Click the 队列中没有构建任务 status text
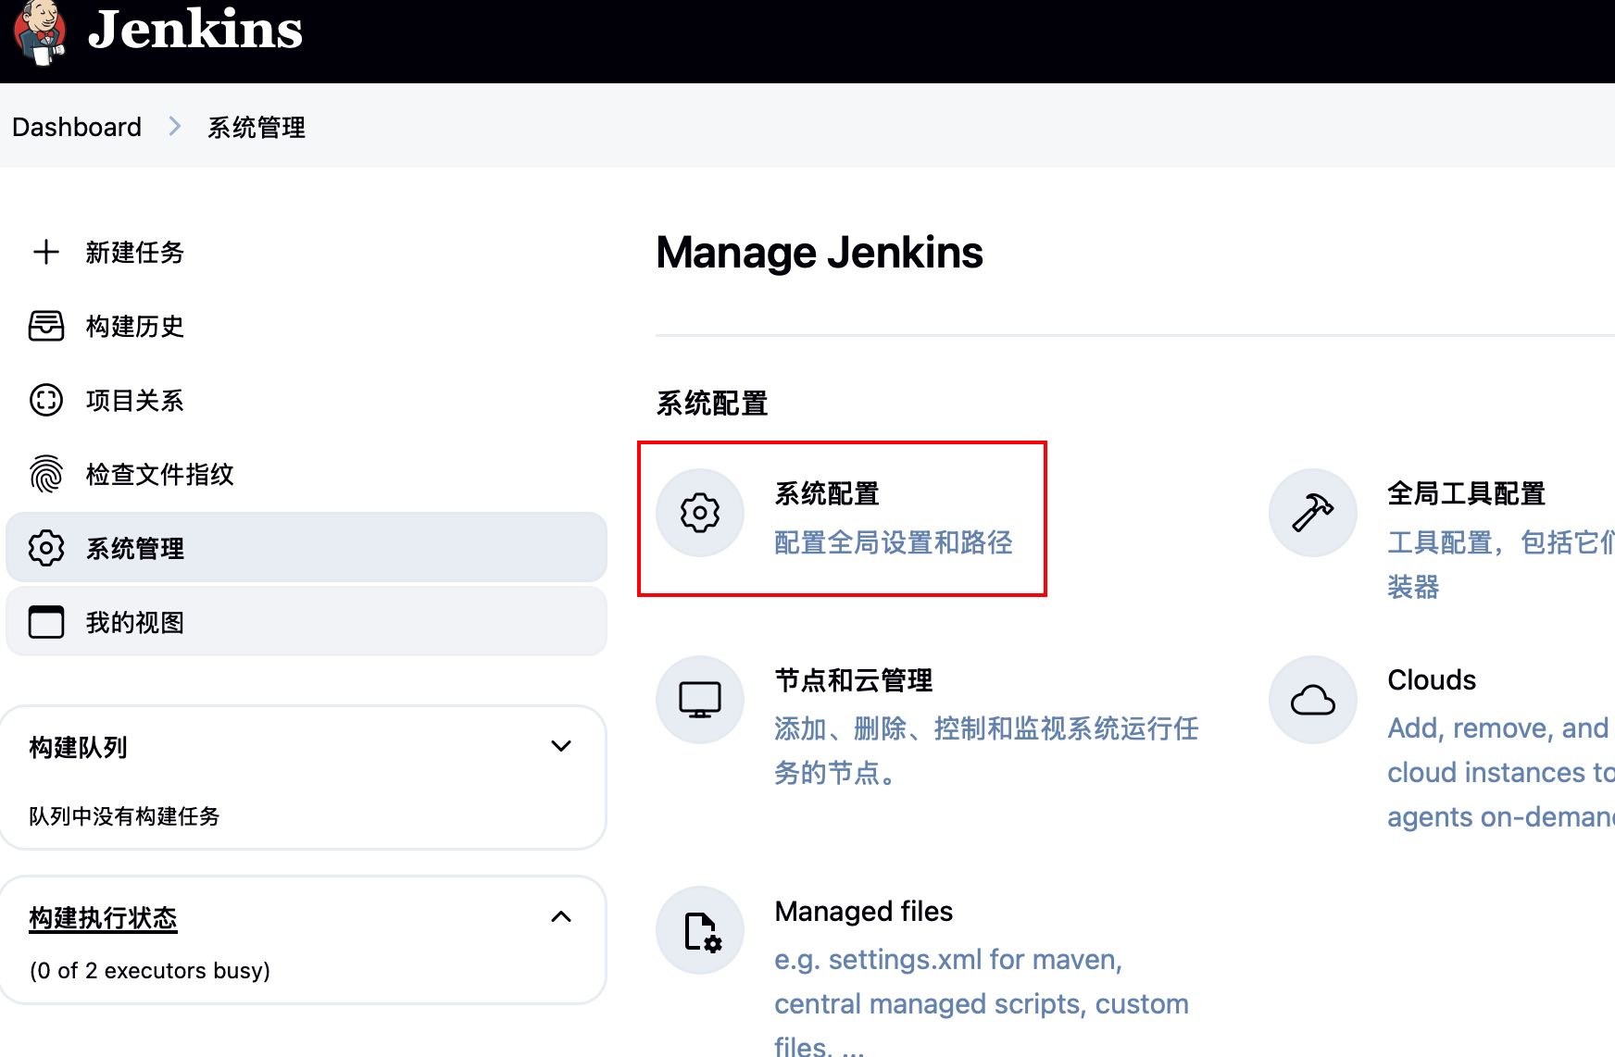1615x1057 pixels. pos(124,816)
